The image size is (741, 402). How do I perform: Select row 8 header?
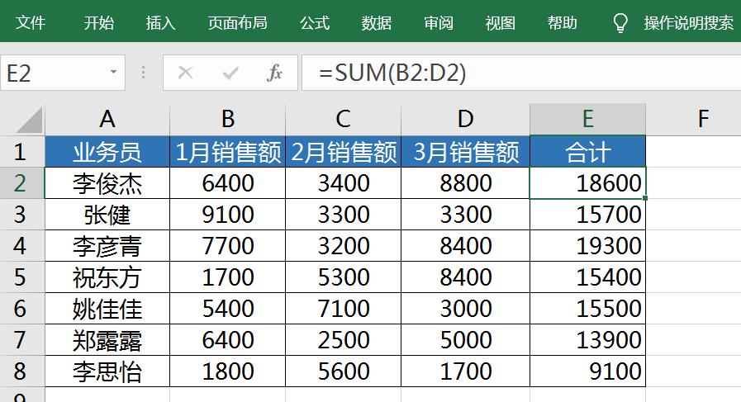pyautogui.click(x=22, y=371)
